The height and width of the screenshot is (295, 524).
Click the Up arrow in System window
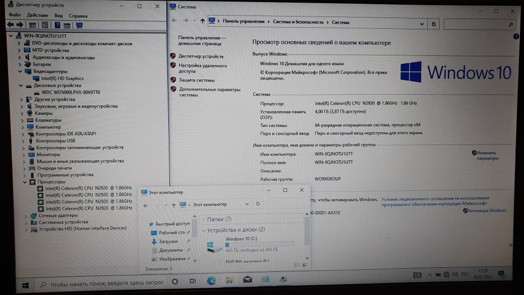202,21
